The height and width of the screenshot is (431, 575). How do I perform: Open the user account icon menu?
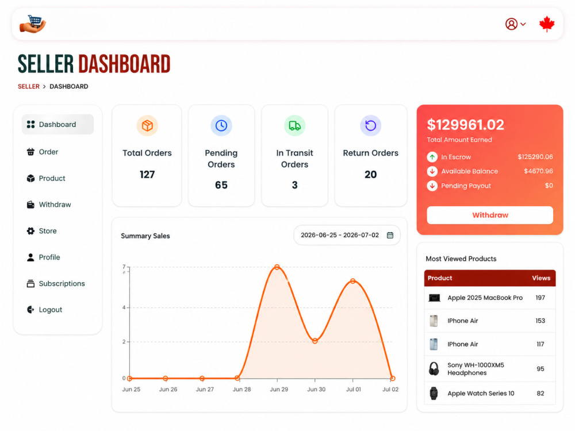tap(511, 24)
